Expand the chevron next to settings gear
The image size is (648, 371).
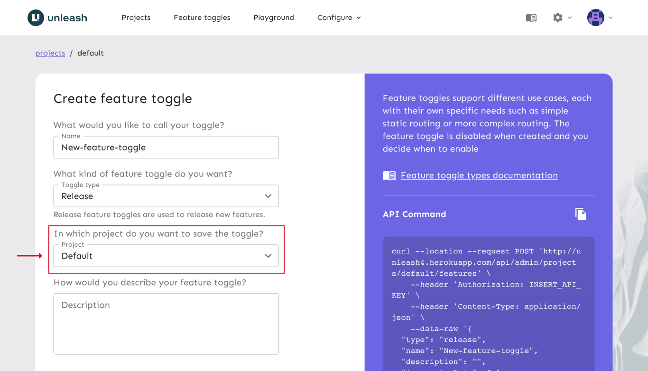(x=570, y=18)
